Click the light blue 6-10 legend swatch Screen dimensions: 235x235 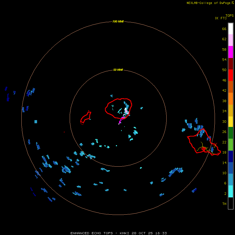[231, 180]
